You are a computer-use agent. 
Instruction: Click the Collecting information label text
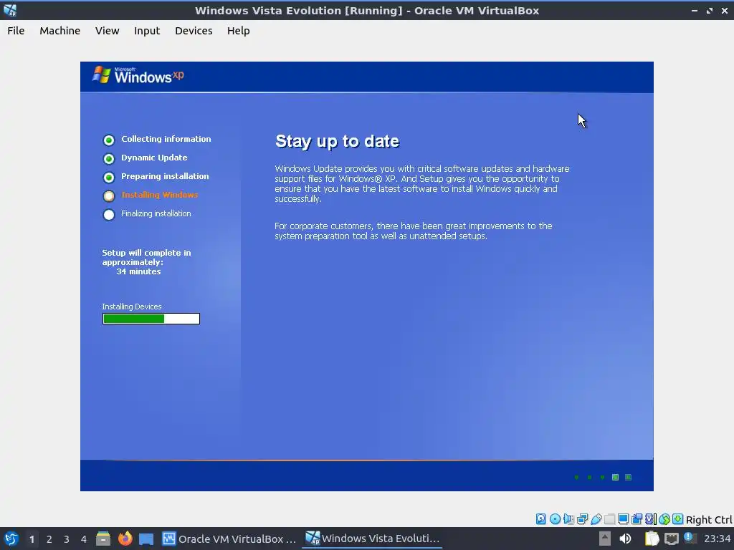point(166,139)
